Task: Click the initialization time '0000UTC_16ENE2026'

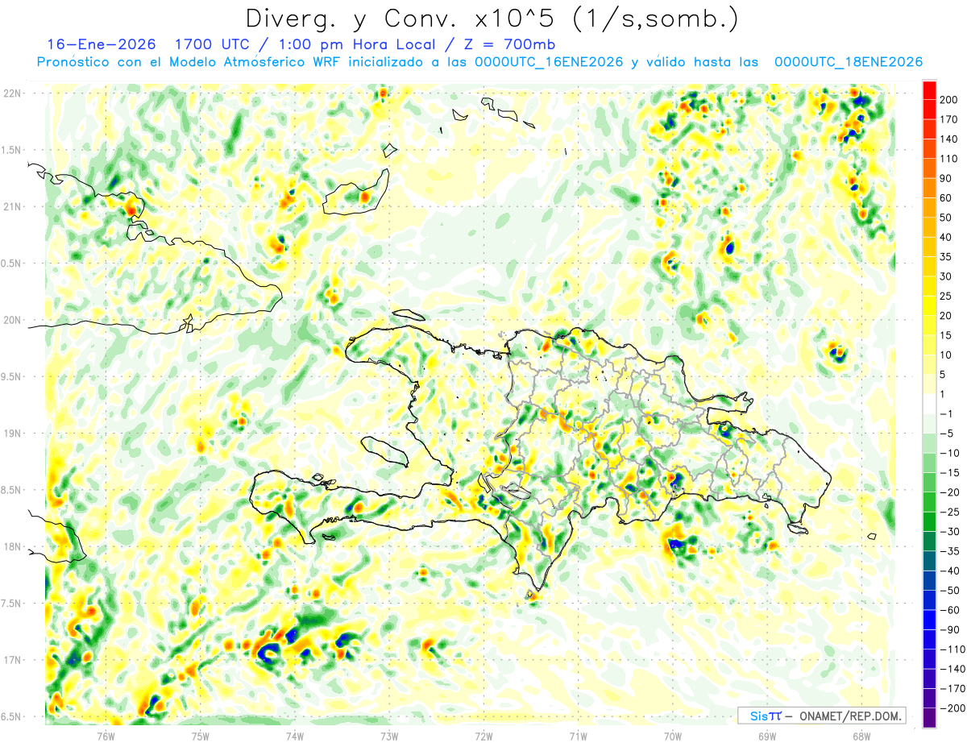Action: (x=549, y=62)
